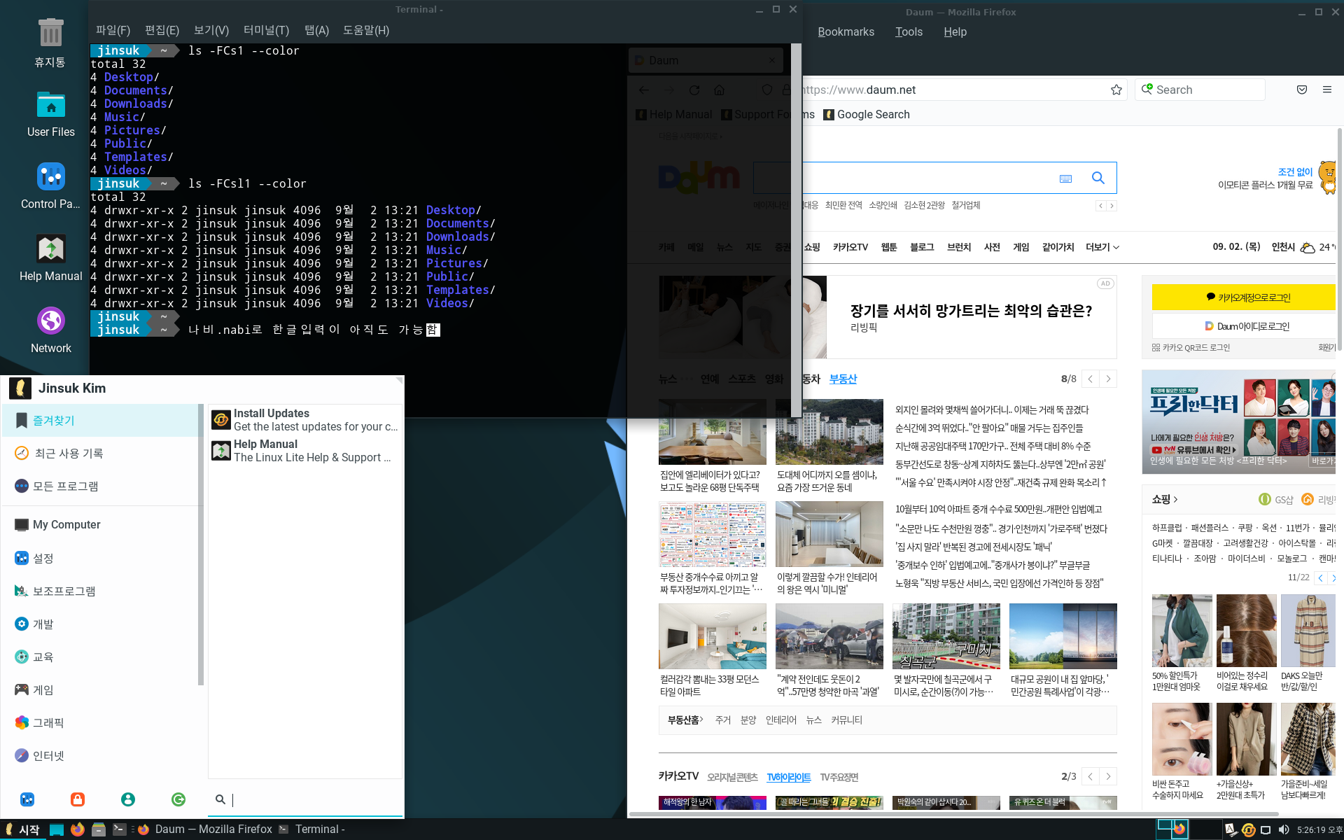1344x840 pixels.
Task: Switch to the second workspace in pager
Action: click(1206, 829)
